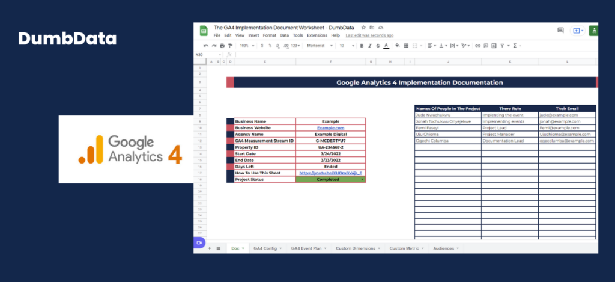
Task: Open the Example.com website link
Action: coord(331,128)
